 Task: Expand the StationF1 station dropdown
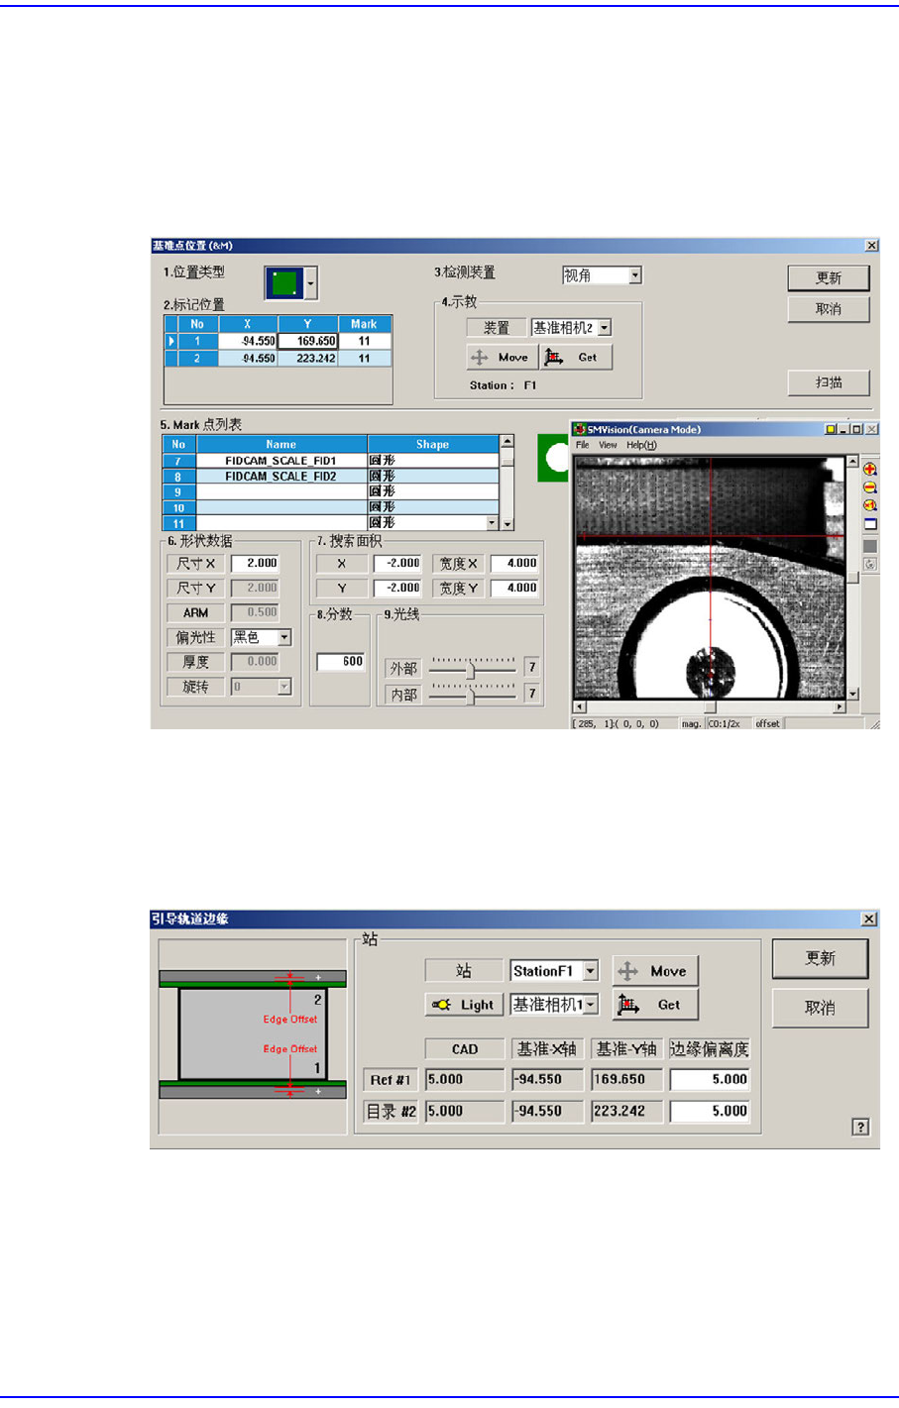click(x=591, y=972)
